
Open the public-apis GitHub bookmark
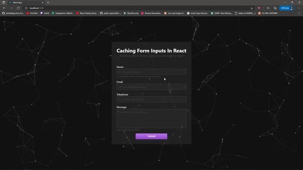pos(110,13)
